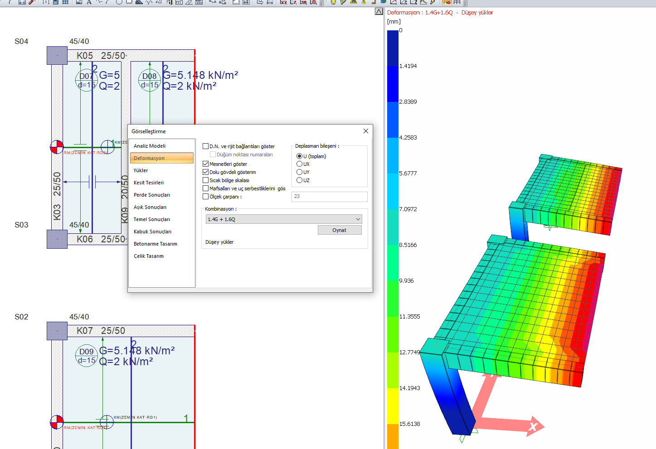Close the Görselleştirme dialog

(x=366, y=131)
